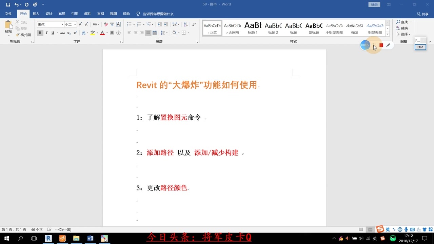
Task: Click the Paste clipboard icon
Action: 8,25
